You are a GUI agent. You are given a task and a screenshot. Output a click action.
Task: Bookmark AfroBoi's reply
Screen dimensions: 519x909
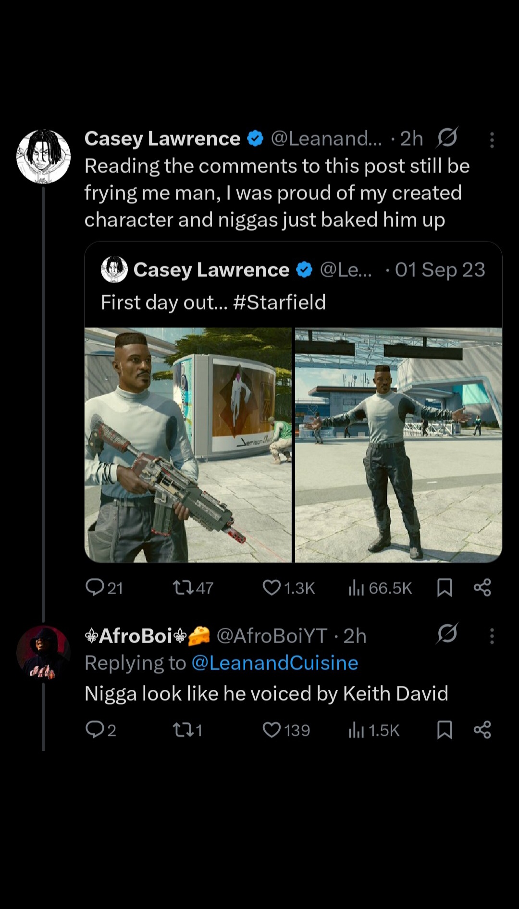[445, 730]
